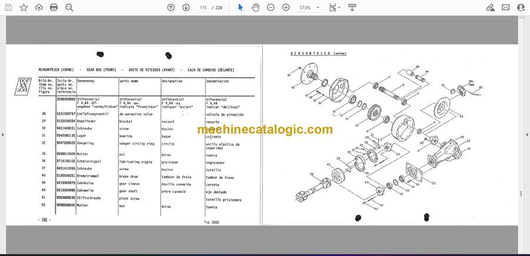Click 'brake drum' in parts name column
Image resolution: width=530 pixels, height=256 pixels.
129,177
